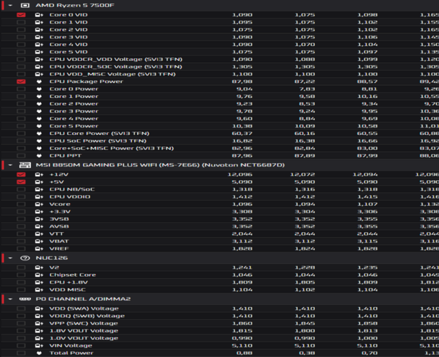Click the power icon for CPU SoC Power
The height and width of the screenshot is (357, 439).
39,141
